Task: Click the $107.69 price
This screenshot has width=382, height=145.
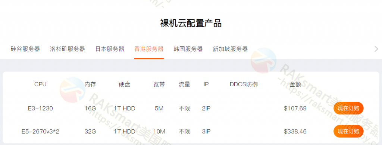Action: click(x=295, y=108)
